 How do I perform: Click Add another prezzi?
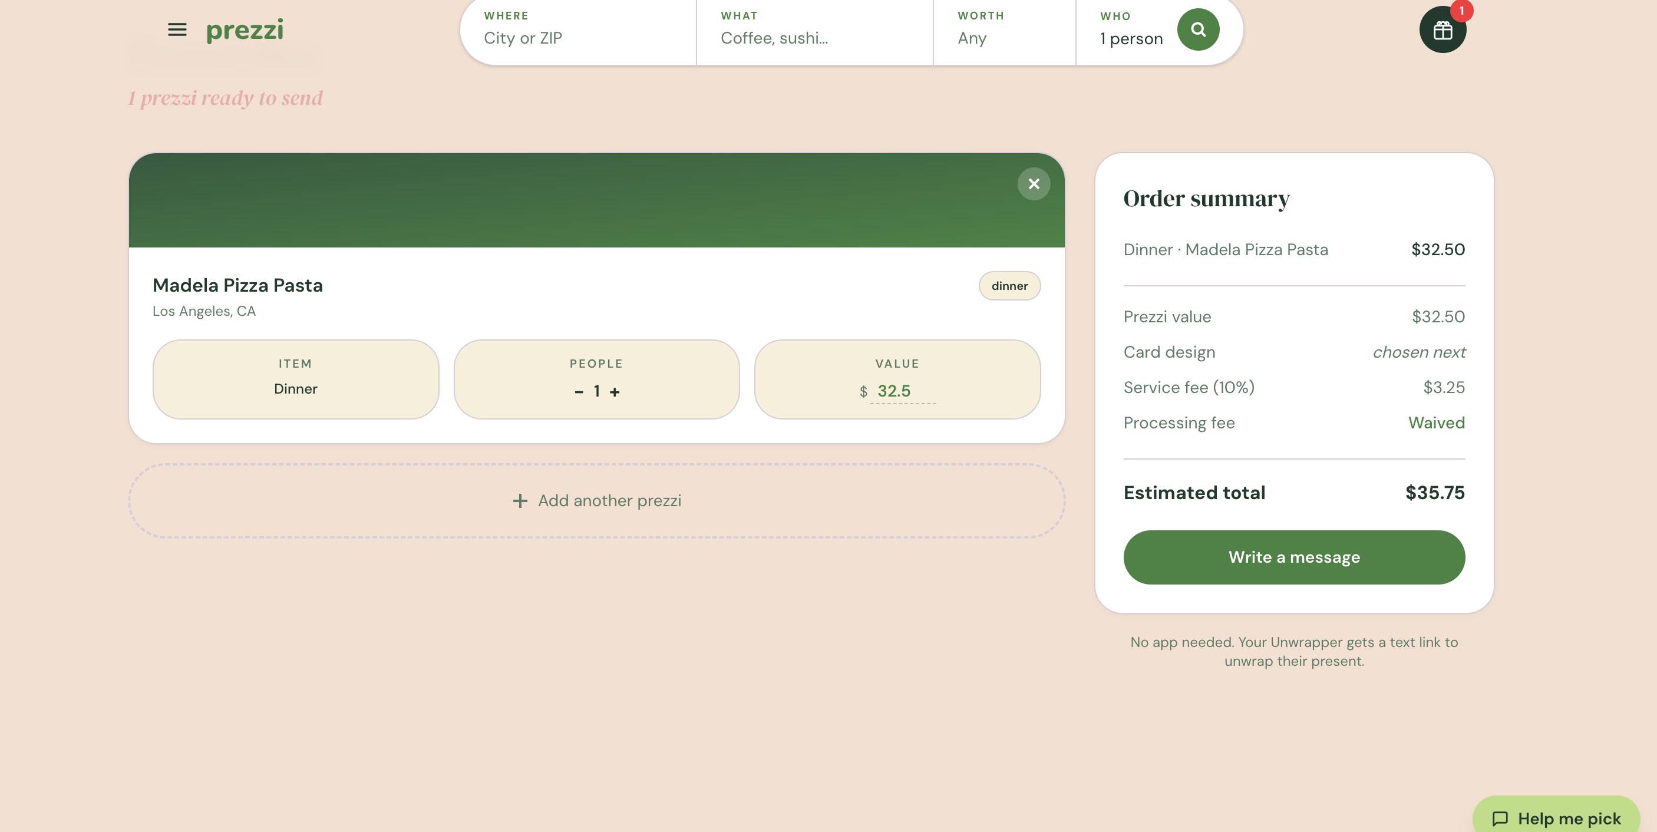597,501
